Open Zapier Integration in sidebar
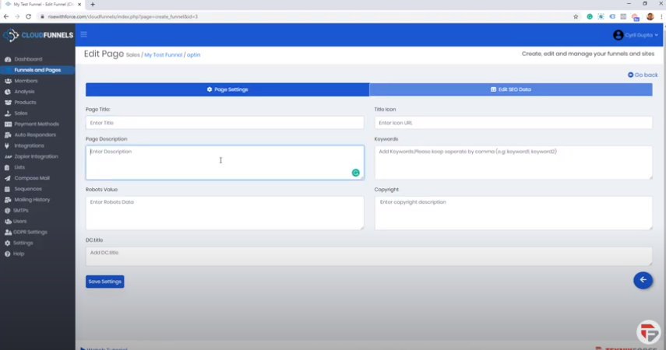 [36, 156]
